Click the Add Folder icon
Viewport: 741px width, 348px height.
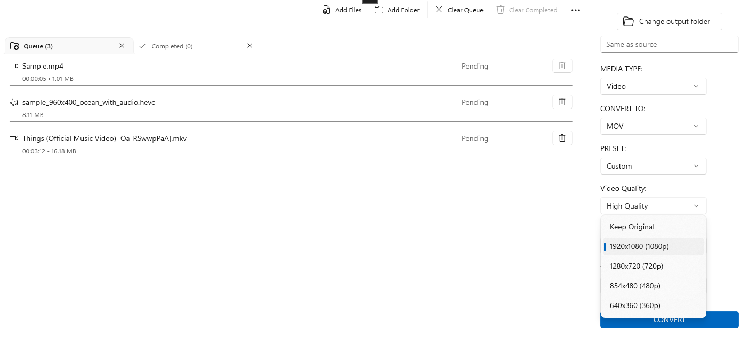tap(379, 10)
